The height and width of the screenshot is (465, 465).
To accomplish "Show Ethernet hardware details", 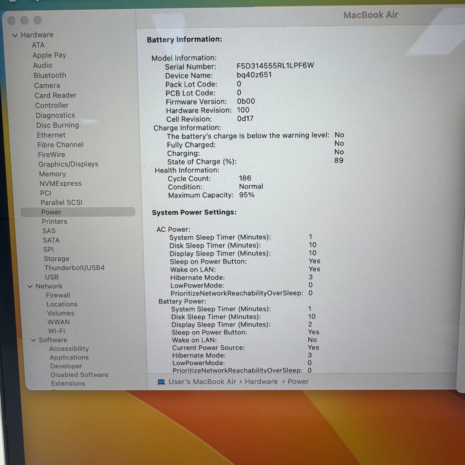I will click(51, 135).
